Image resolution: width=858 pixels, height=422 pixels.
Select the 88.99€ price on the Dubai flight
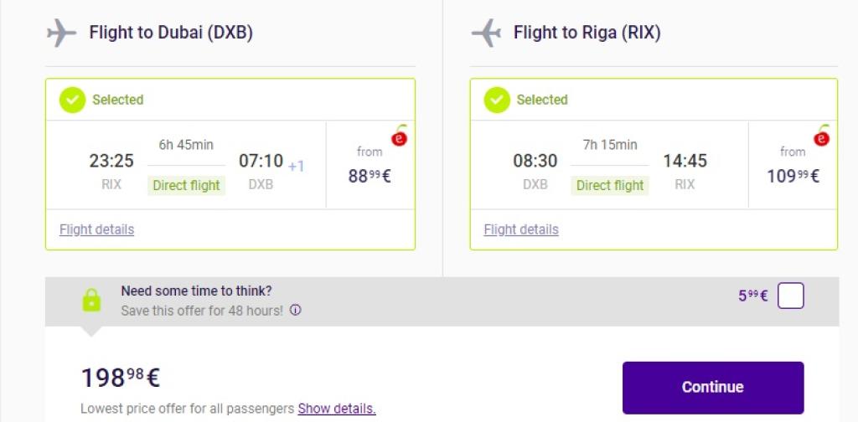[x=370, y=176]
